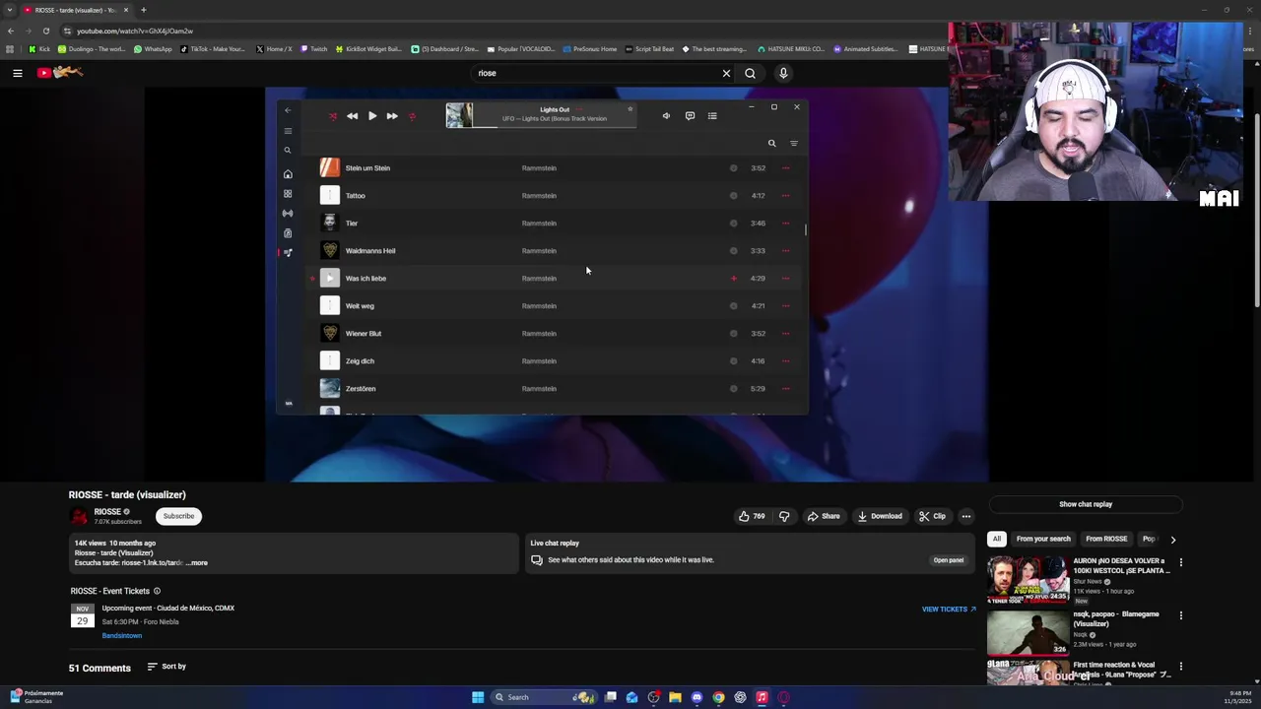Open more actions ellipsis beside Clip
Image resolution: width=1261 pixels, height=709 pixels.
tap(966, 516)
